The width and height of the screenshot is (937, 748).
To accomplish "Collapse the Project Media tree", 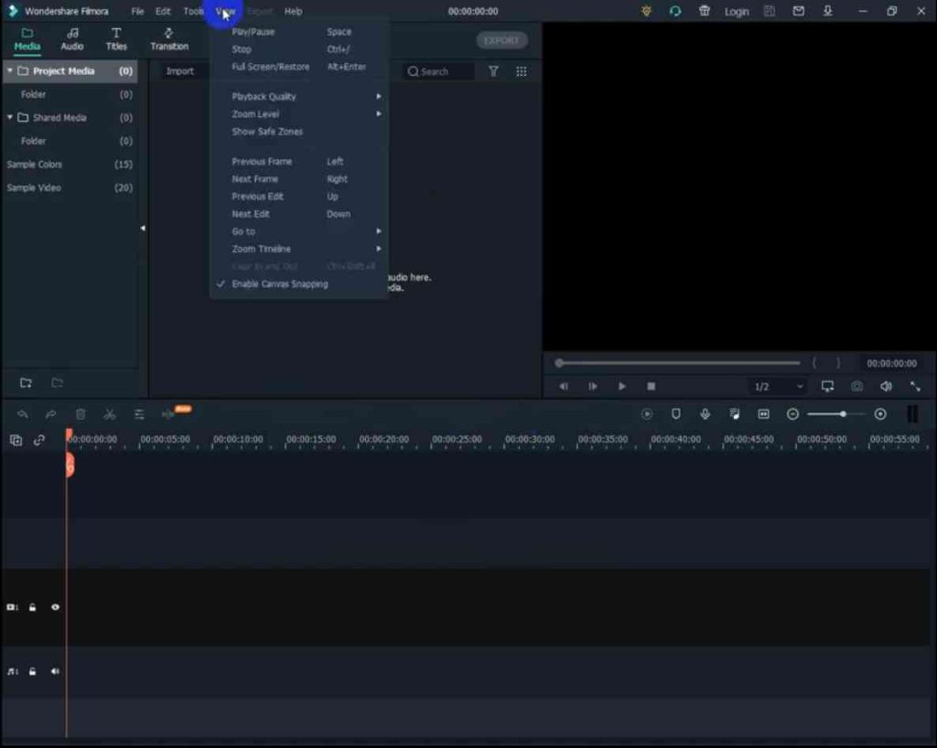I will tap(9, 70).
